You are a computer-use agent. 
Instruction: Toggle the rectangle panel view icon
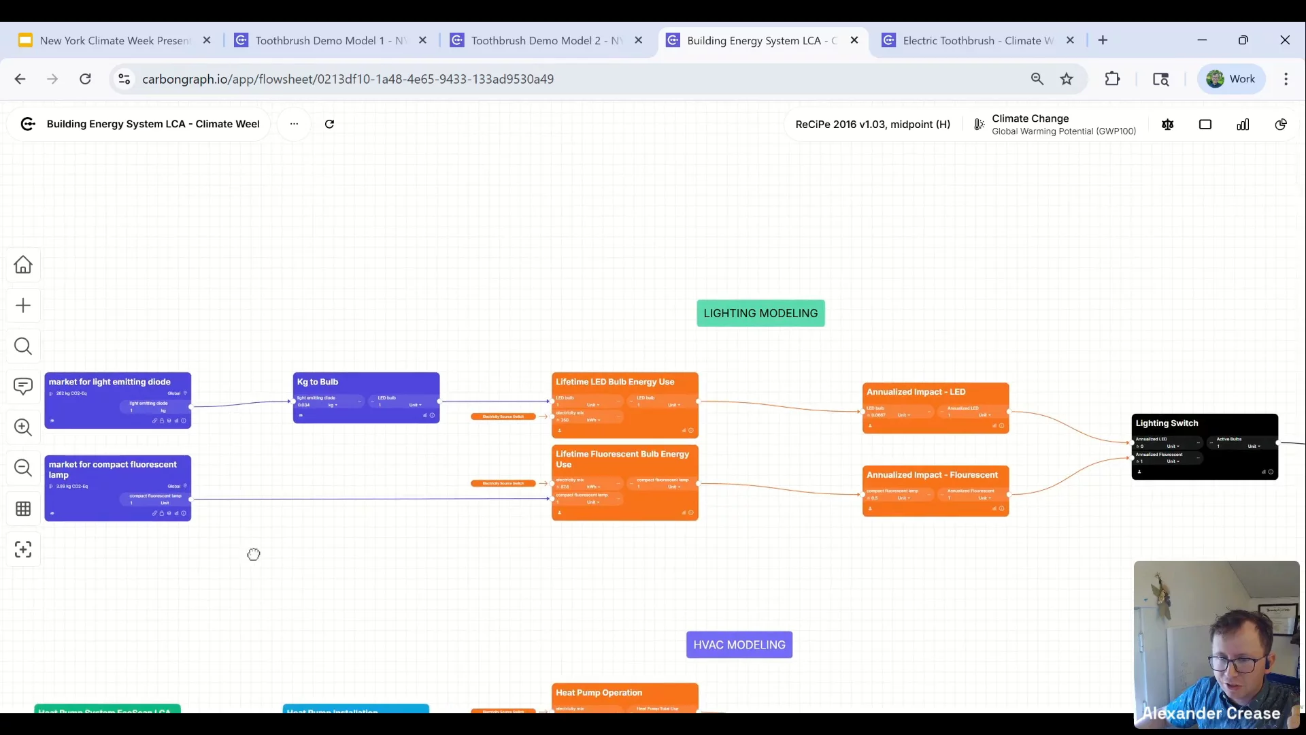coord(1205,125)
